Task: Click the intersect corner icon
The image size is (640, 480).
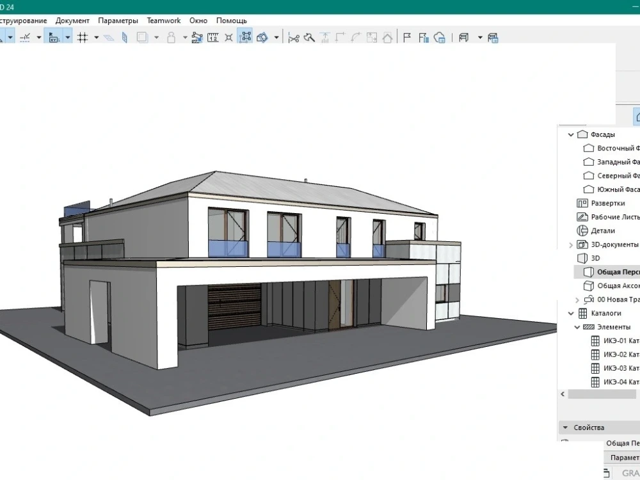Action: [x=340, y=38]
